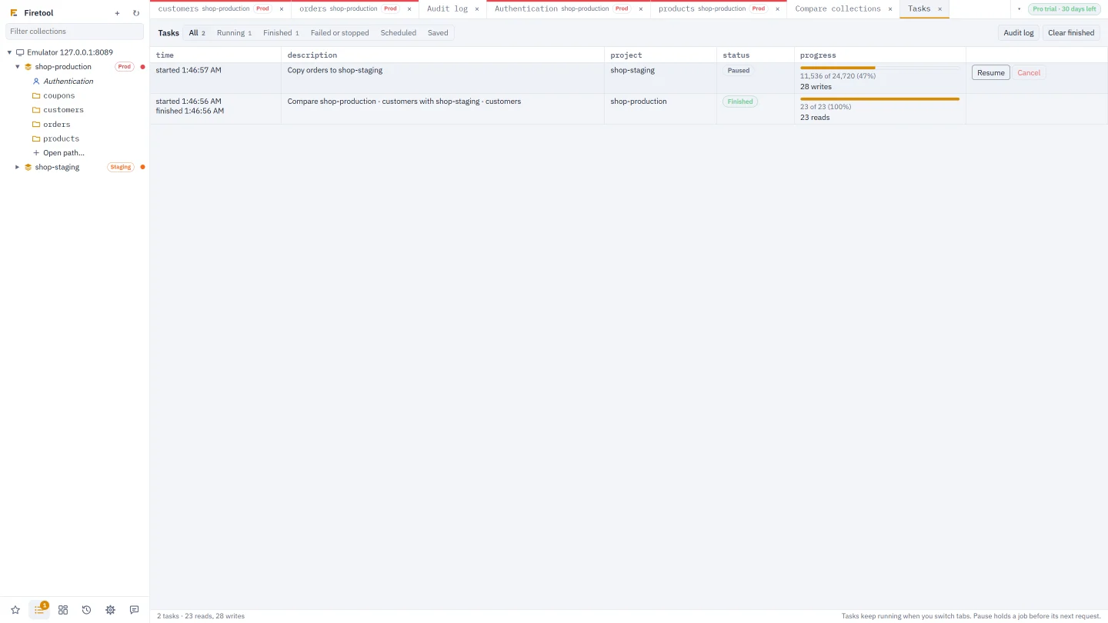Close the orders shop-production tab
1108x623 pixels.
(409, 9)
